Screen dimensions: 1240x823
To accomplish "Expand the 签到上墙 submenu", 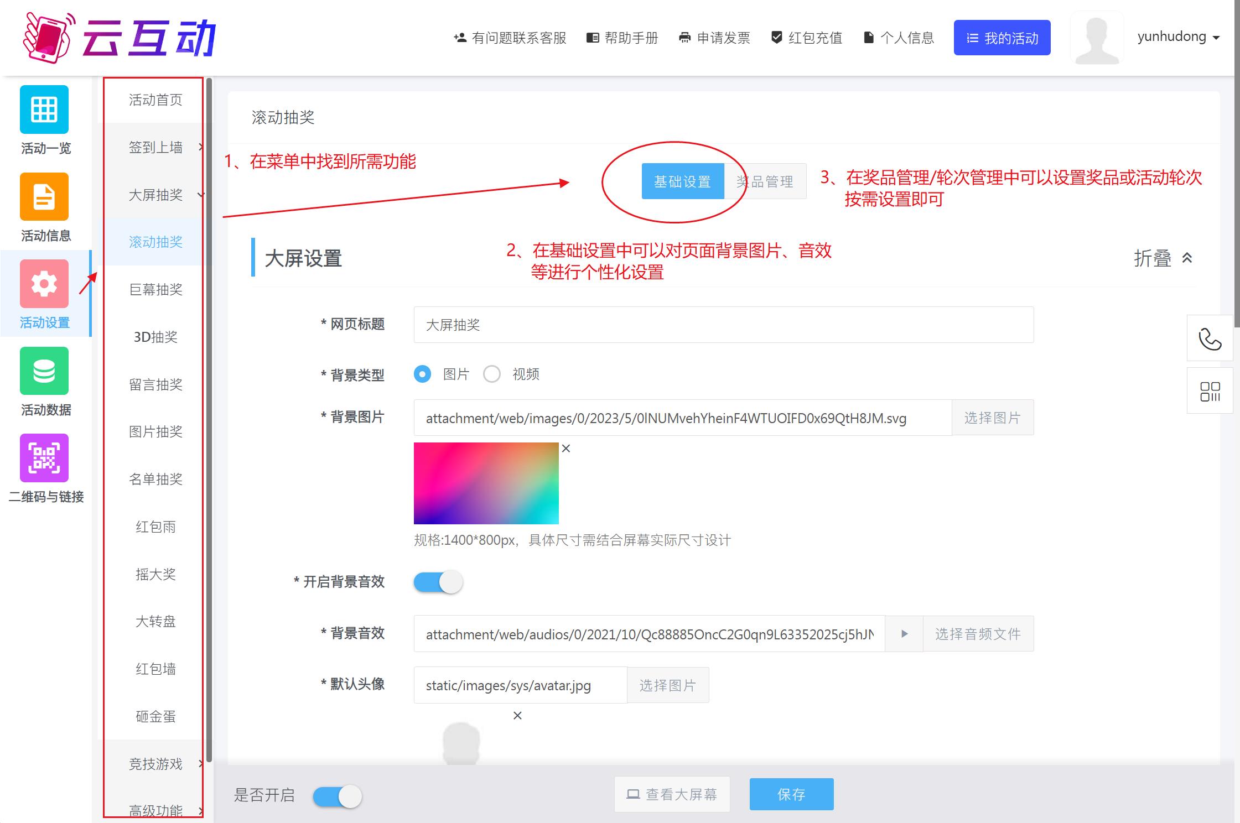I will (x=157, y=147).
